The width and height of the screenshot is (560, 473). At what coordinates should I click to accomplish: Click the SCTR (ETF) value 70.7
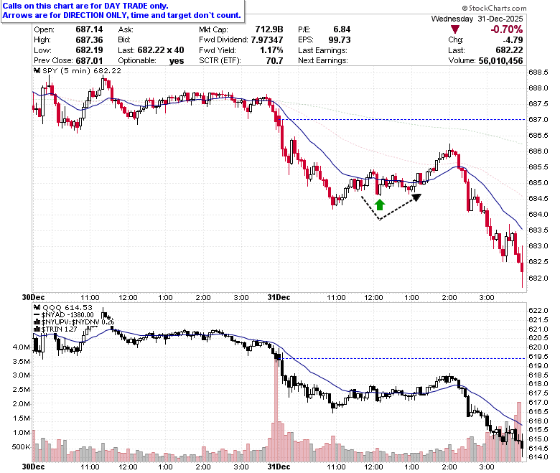pyautogui.click(x=274, y=61)
